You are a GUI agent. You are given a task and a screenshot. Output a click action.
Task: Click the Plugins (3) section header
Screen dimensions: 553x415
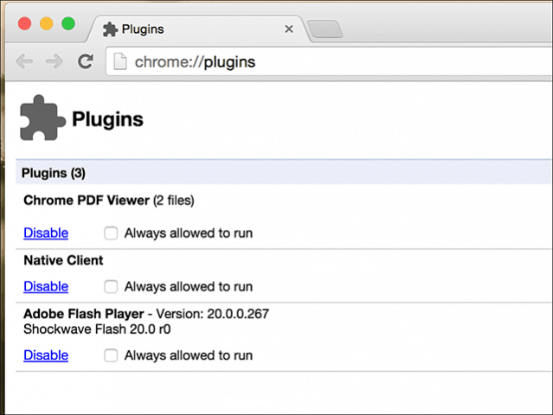284,173
